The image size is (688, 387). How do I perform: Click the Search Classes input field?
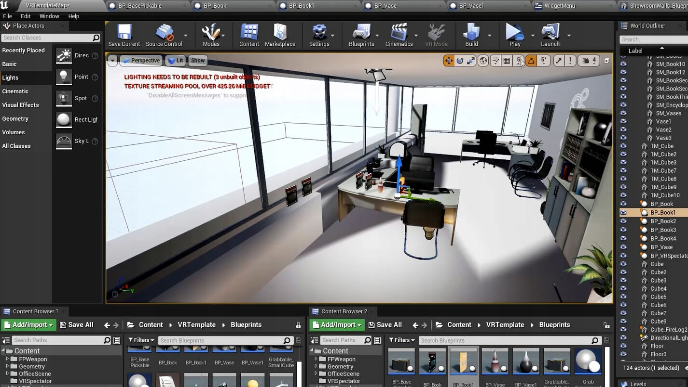coord(47,38)
